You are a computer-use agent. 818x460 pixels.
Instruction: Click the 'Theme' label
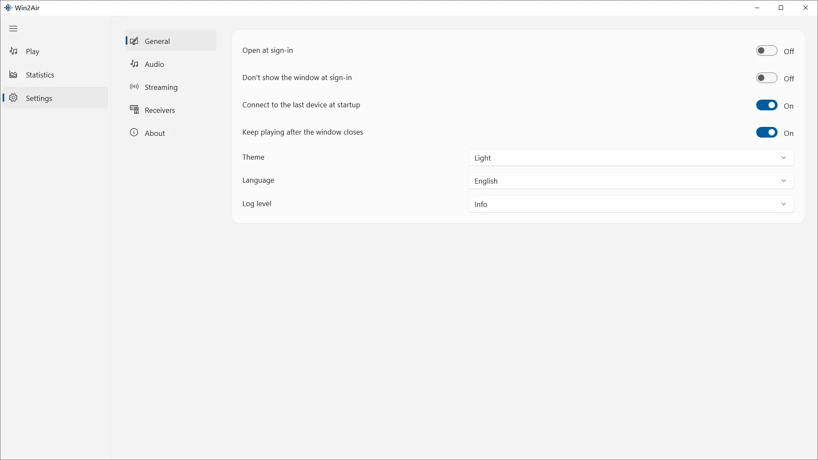click(253, 157)
